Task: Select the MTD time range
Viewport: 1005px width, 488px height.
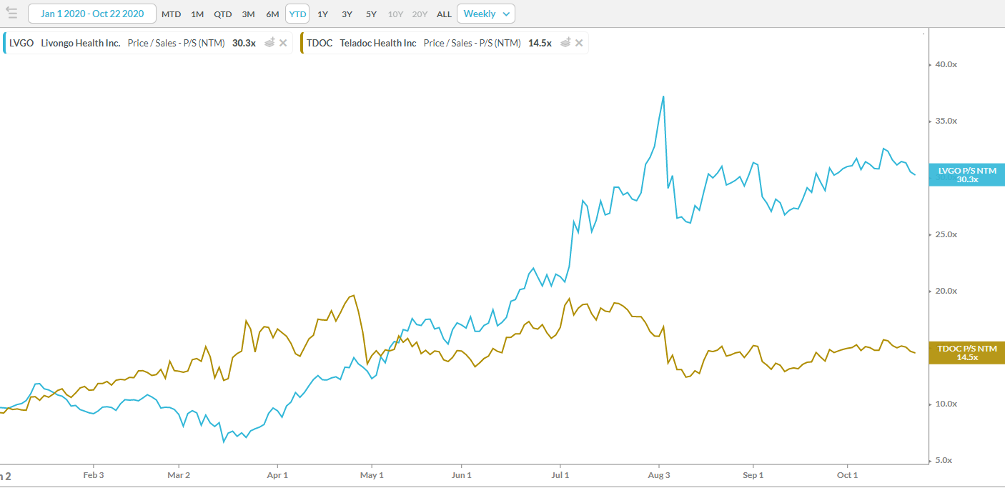Action: [171, 14]
